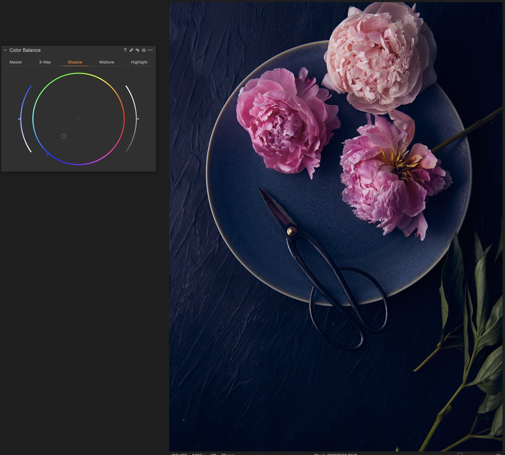The width and height of the screenshot is (505, 455).
Task: Click the saturation handle on the right arc
Action: (x=138, y=119)
